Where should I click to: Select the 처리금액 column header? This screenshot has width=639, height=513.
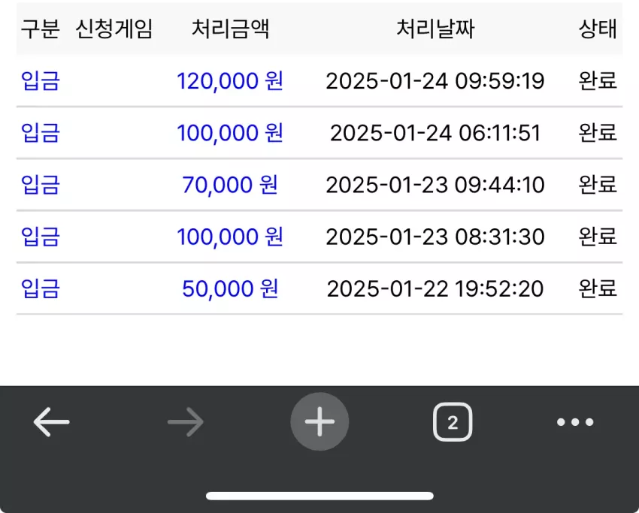(x=230, y=29)
